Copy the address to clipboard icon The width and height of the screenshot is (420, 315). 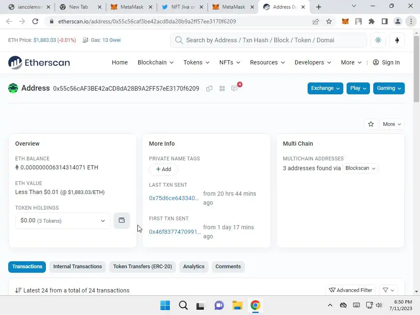(x=209, y=89)
